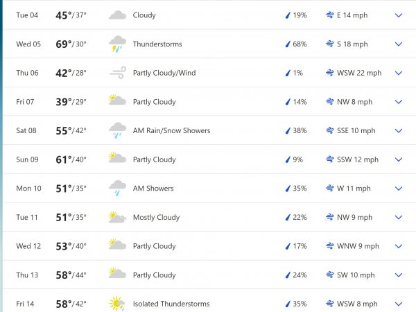The image size is (416, 312).
Task: Expand the Wed 05 forecast chevron
Action: [x=399, y=44]
